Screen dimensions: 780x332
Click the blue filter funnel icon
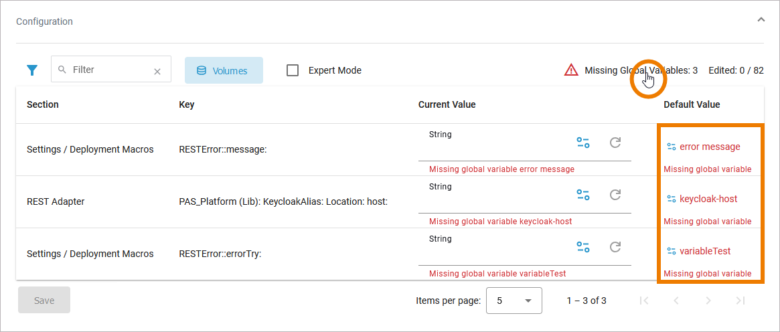[31, 70]
